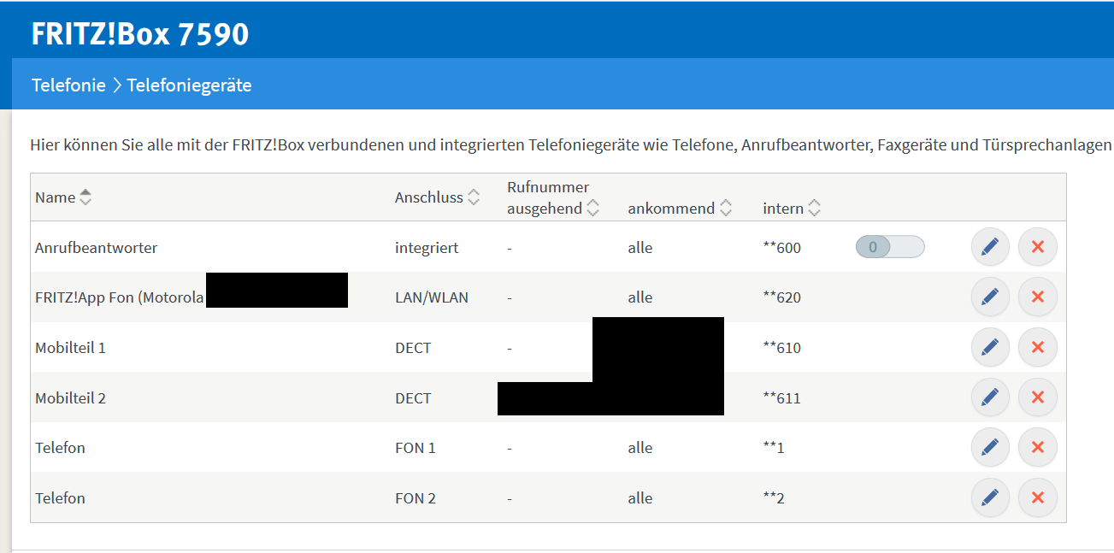Delete the Telefon on FON 1
Viewport: 1114px width, 553px height.
pyautogui.click(x=1038, y=448)
